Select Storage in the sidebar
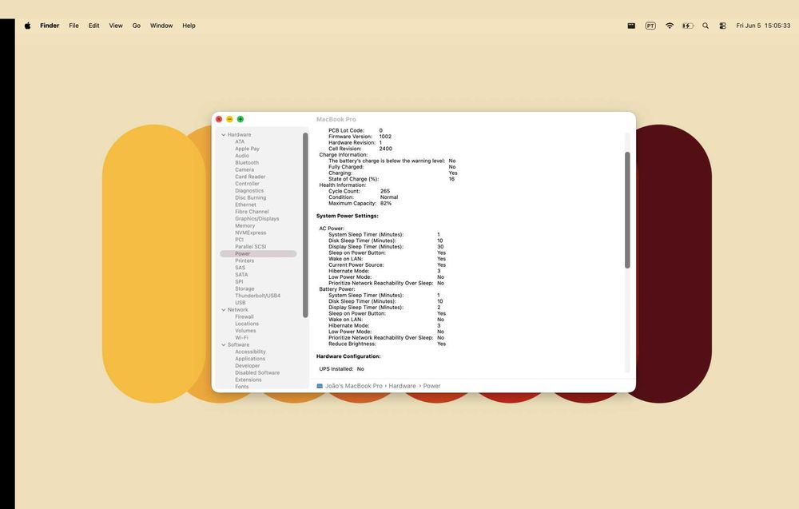Screen dimensions: 799x509 [x=244, y=289]
